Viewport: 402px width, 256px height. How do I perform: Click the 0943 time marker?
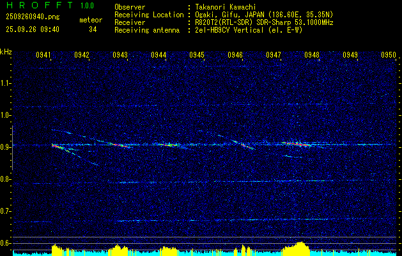(120, 55)
